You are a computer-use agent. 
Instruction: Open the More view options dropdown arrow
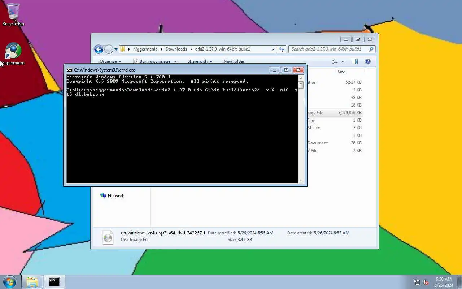point(343,61)
